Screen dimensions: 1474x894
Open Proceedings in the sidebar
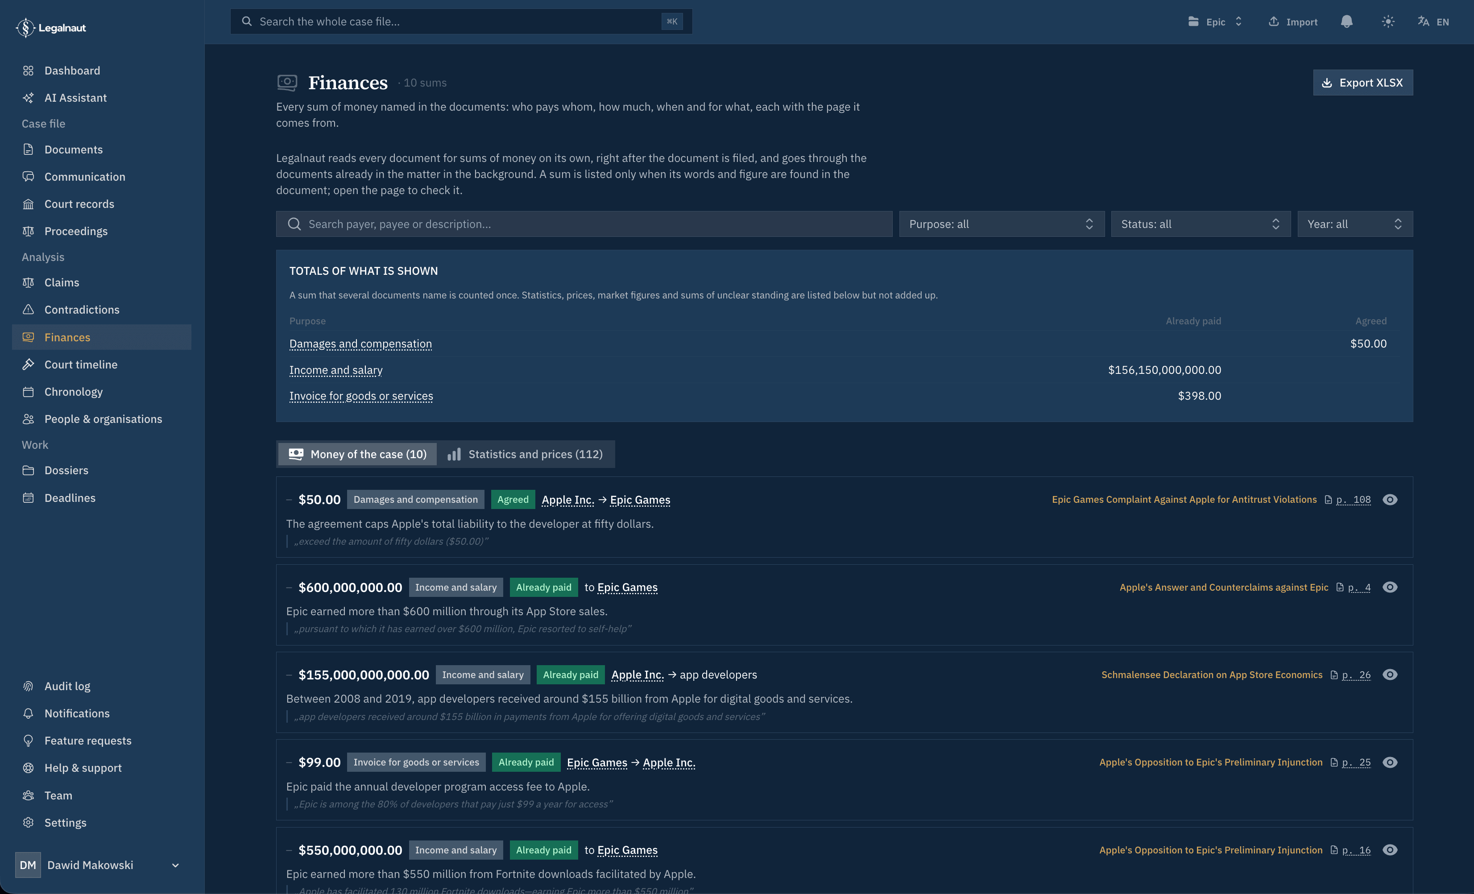tap(102, 231)
